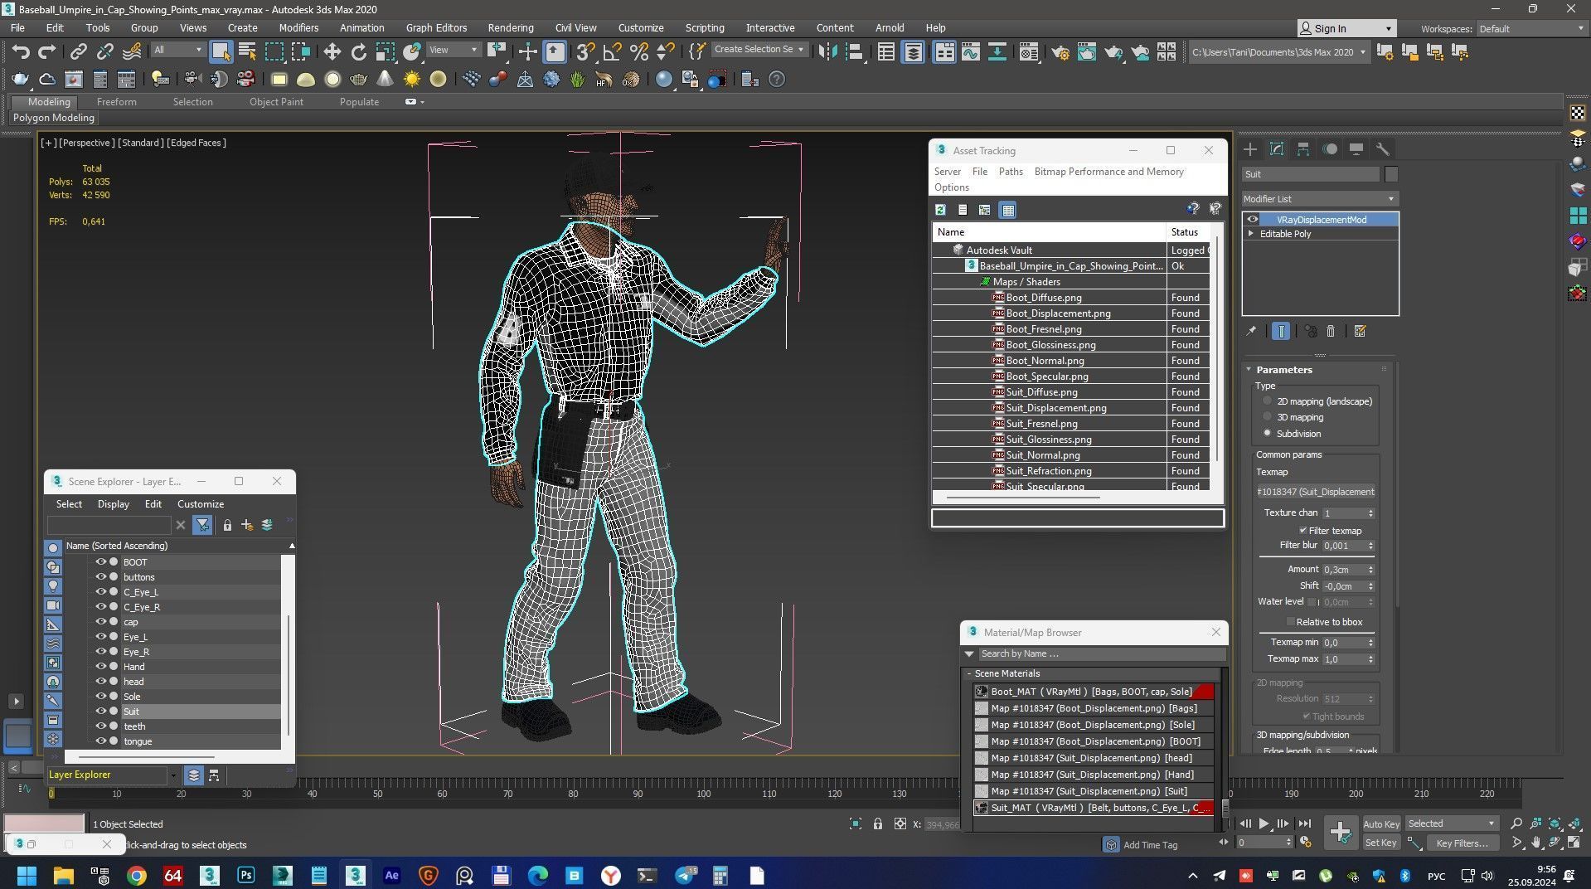
Task: Click the Mirror tool icon
Action: (827, 52)
